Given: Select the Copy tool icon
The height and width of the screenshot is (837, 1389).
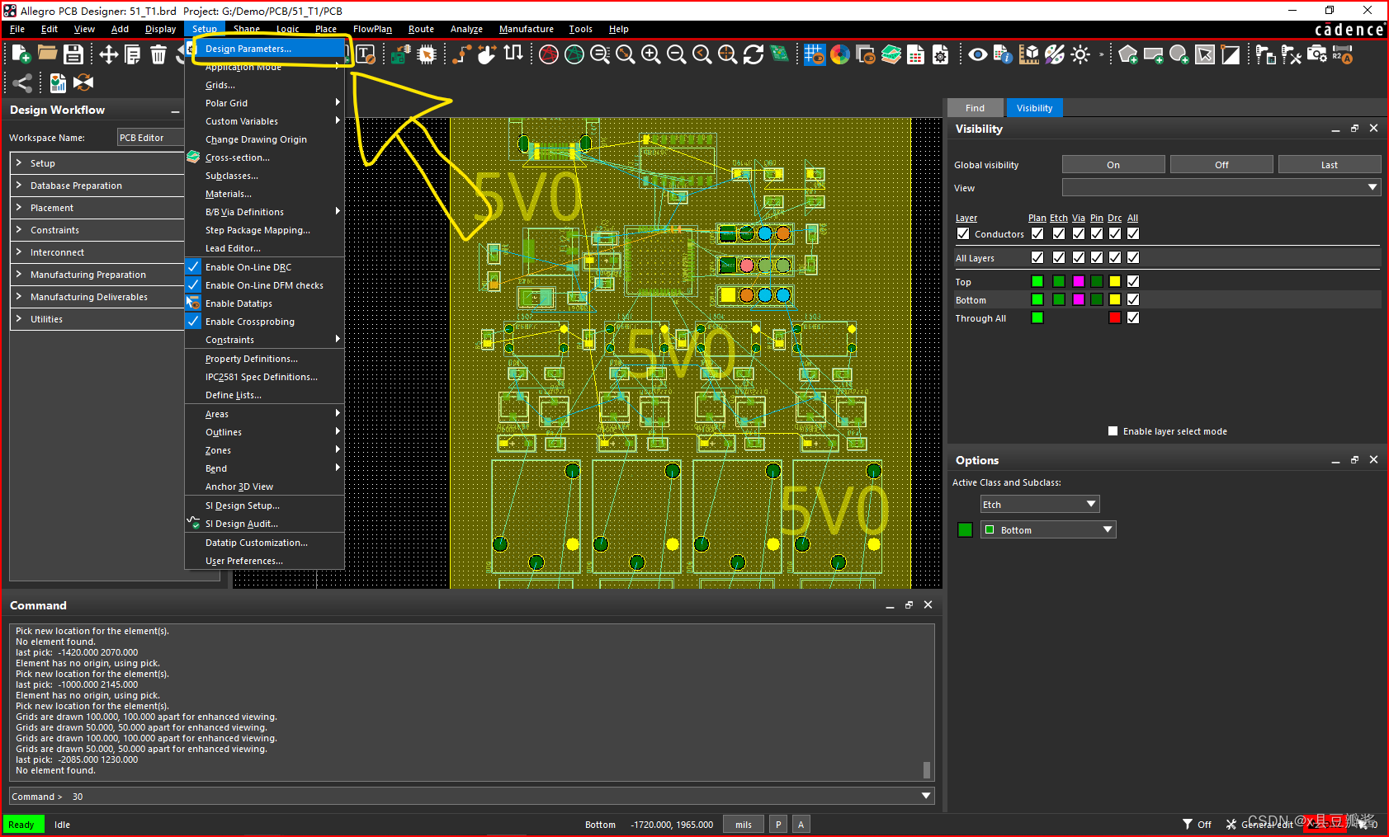Looking at the screenshot, I should pos(133,54).
